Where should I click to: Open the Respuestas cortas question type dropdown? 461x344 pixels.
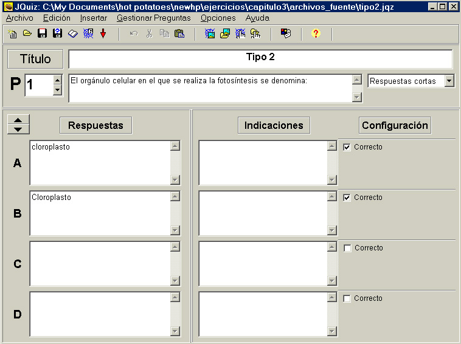click(449, 81)
